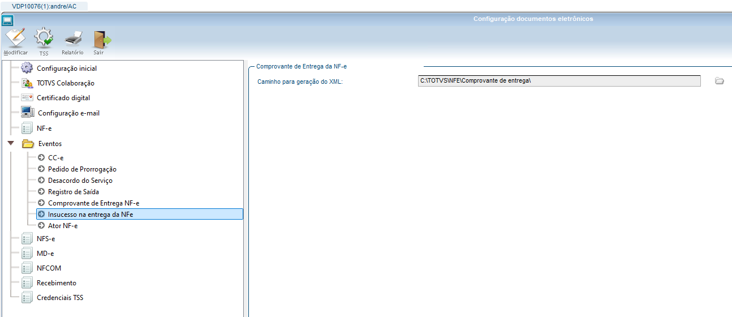Image resolution: width=732 pixels, height=317 pixels.
Task: Select the Recebimento tree entry
Action: click(57, 283)
